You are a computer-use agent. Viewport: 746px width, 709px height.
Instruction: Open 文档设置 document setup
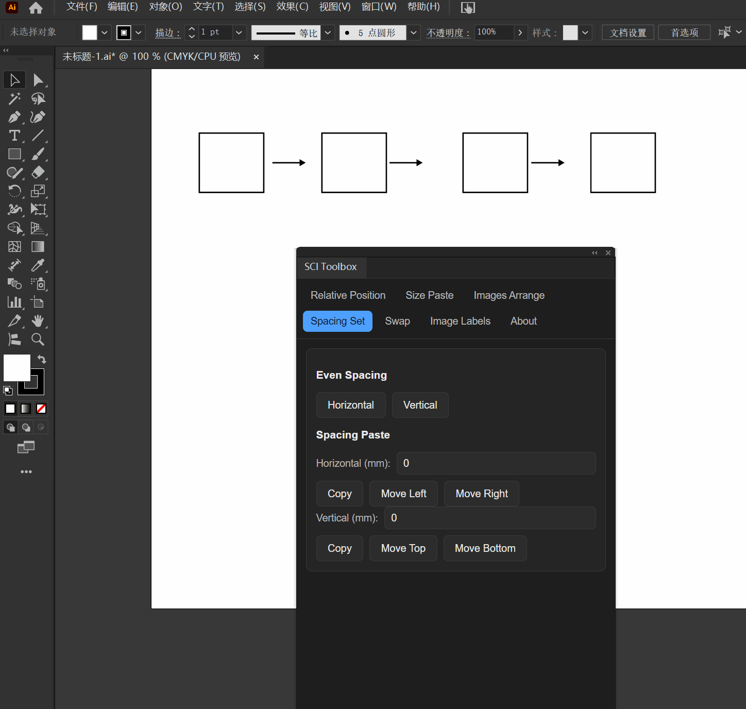click(x=628, y=32)
